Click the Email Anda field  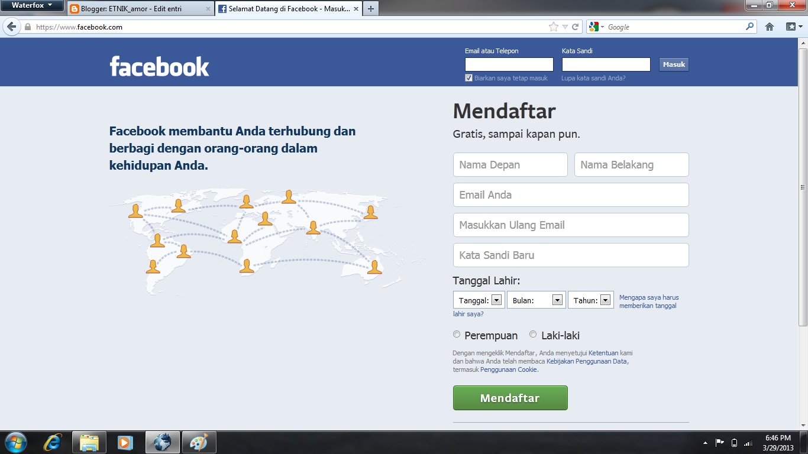(571, 194)
